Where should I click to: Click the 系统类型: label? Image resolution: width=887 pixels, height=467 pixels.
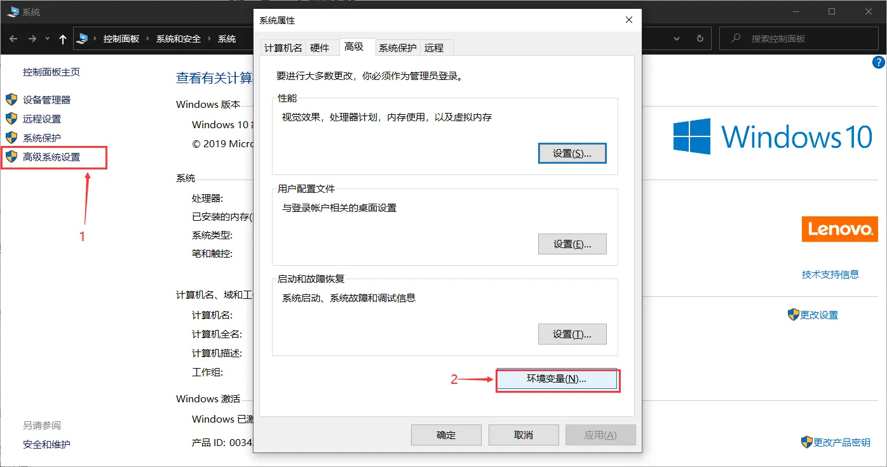212,235
